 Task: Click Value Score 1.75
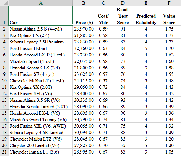click(x=169, y=29)
